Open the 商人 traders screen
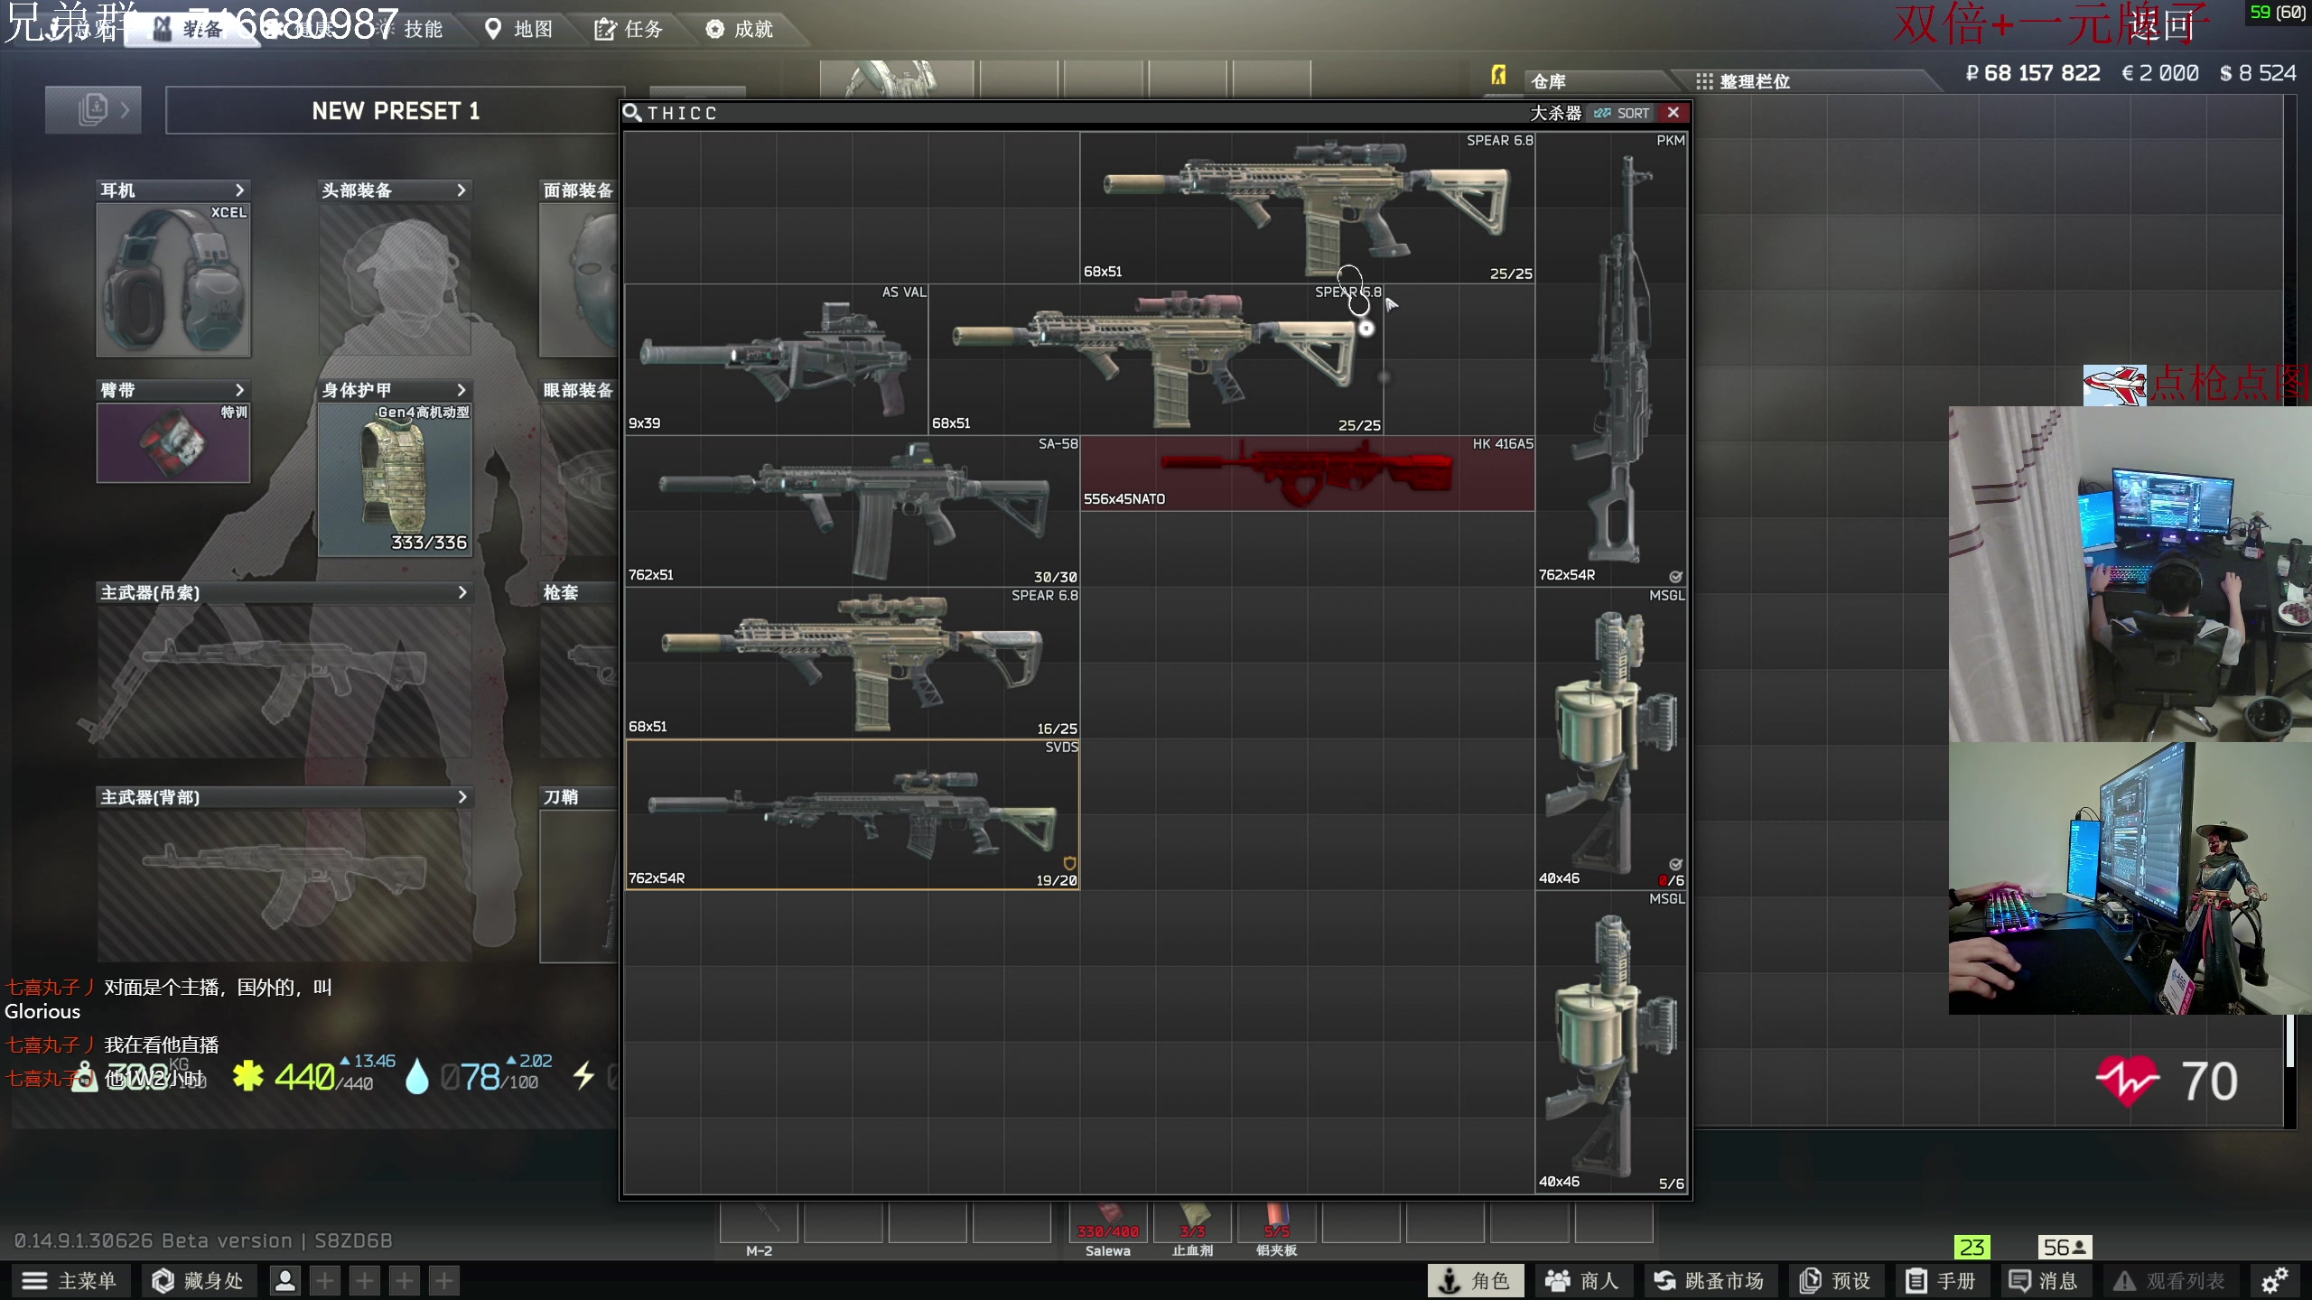Screen dimensions: 2312x1300 pos(1582,1280)
